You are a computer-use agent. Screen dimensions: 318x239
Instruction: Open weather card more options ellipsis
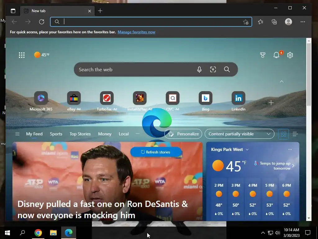(290, 149)
